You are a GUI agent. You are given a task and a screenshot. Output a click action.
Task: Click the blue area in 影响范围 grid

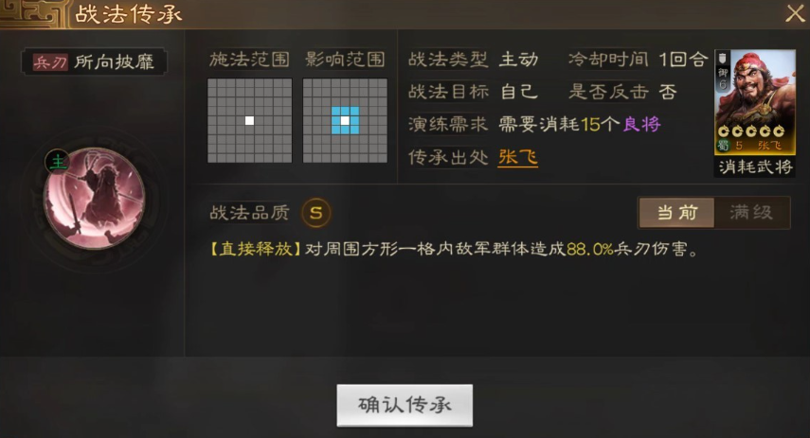point(345,121)
